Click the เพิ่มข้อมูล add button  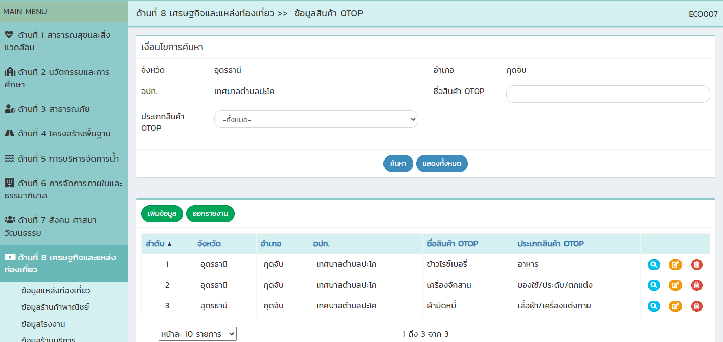162,214
